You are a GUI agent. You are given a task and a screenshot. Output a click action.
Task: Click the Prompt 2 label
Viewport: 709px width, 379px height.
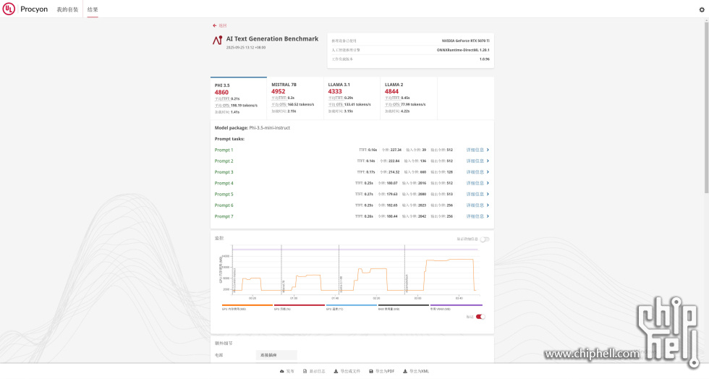point(224,161)
